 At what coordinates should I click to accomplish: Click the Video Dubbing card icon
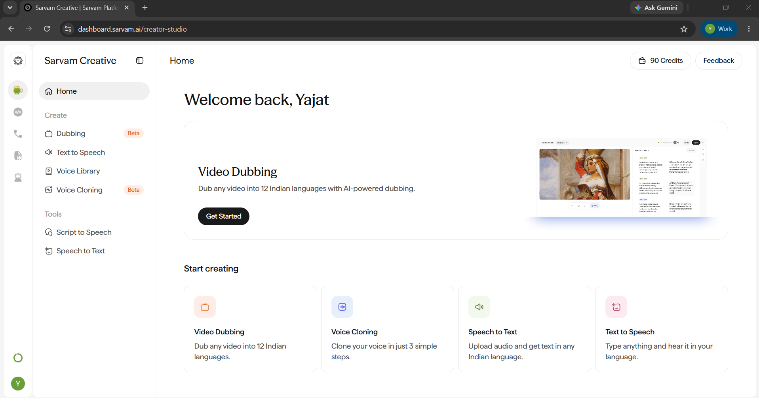[205, 307]
